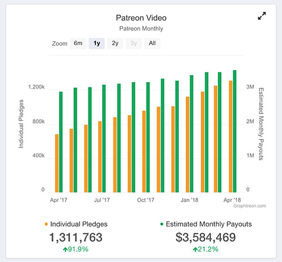Toggle Individual Pledges series in legend

(76, 224)
